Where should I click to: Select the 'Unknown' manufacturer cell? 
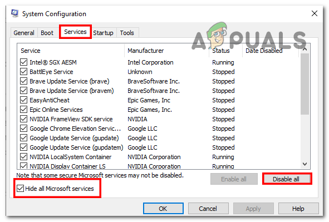(x=140, y=72)
